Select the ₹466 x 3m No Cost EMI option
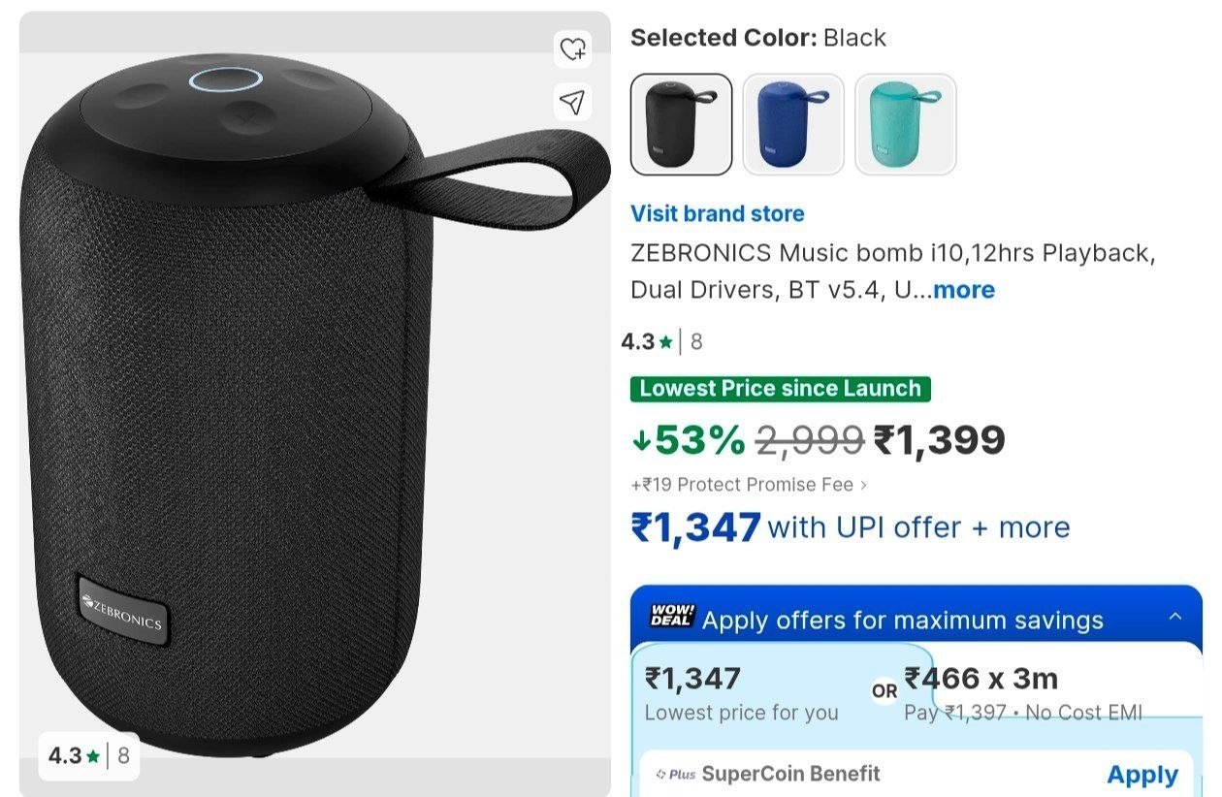Screen dimensions: 1222x797 (x=1023, y=693)
